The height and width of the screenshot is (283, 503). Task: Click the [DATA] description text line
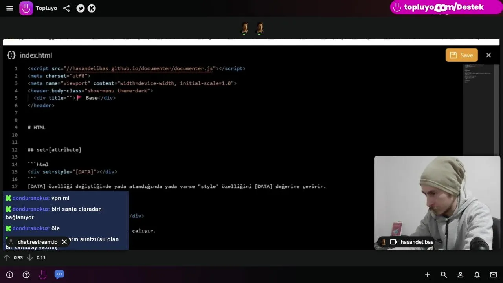pyautogui.click(x=177, y=187)
